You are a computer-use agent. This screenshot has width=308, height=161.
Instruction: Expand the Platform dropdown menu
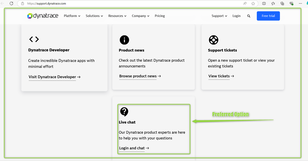(72, 16)
